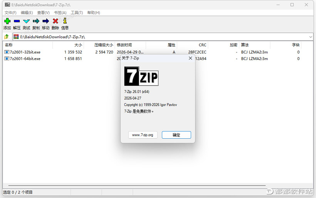316x198 pixels.
Task: Click the www.7-zip.org button
Action: 143,135
